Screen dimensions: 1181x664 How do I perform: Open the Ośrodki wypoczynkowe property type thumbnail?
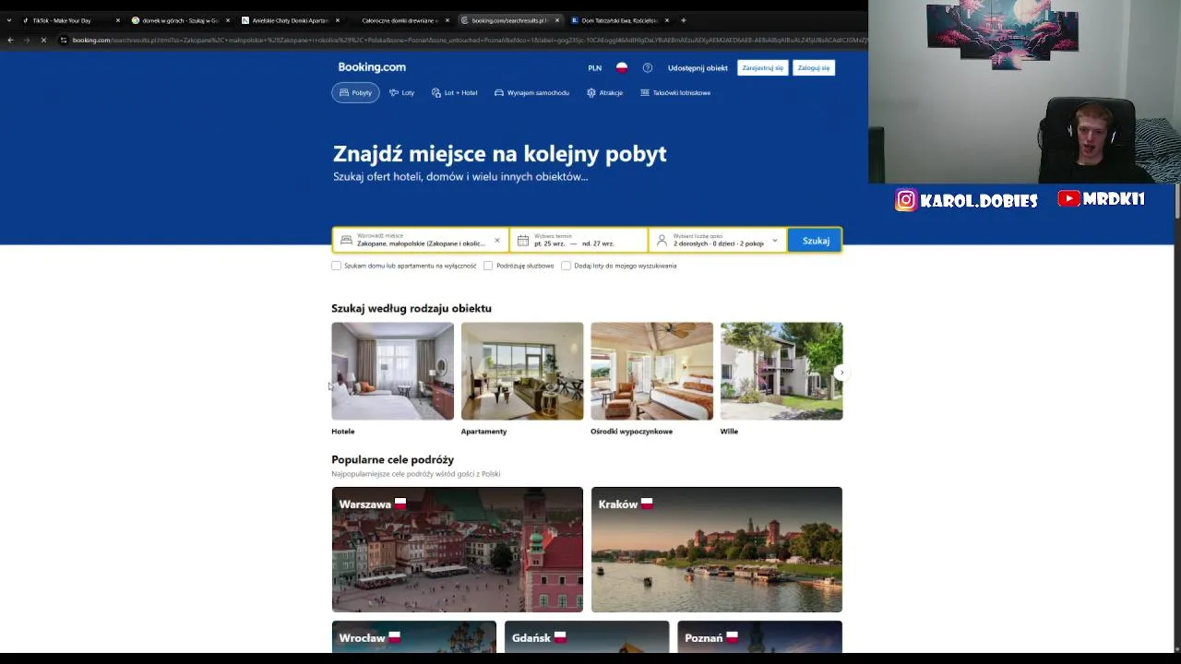652,371
